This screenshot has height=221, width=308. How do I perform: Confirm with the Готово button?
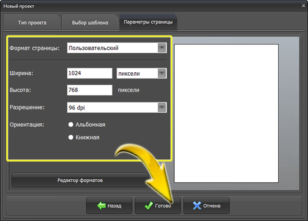(x=158, y=206)
